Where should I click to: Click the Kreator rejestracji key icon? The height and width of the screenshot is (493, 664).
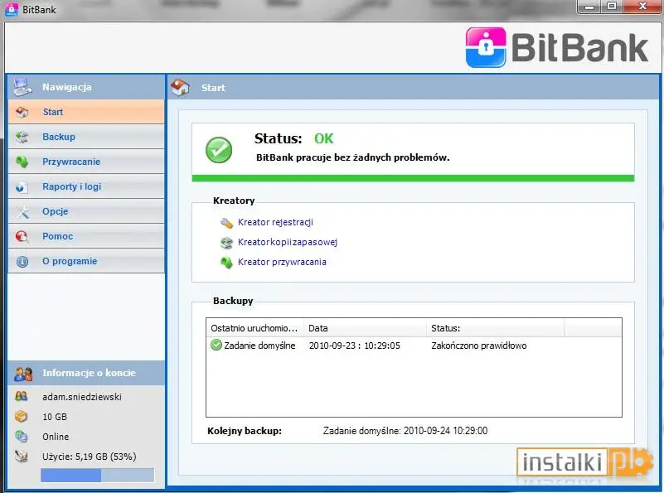click(x=226, y=223)
